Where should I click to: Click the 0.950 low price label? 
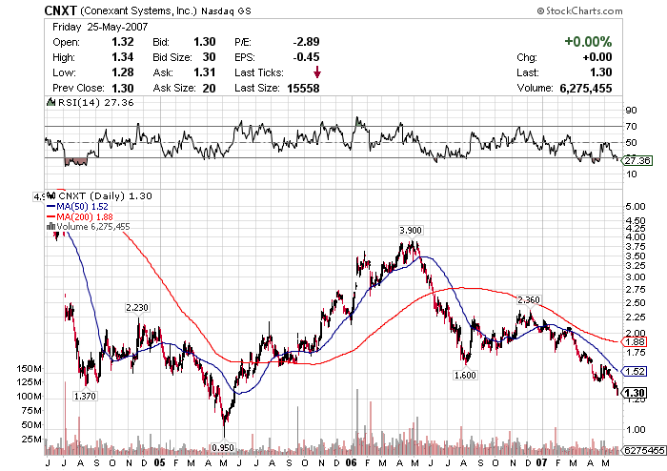[x=223, y=447]
